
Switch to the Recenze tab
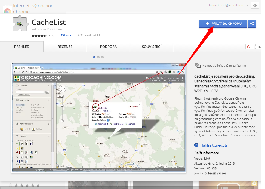(x=65, y=47)
